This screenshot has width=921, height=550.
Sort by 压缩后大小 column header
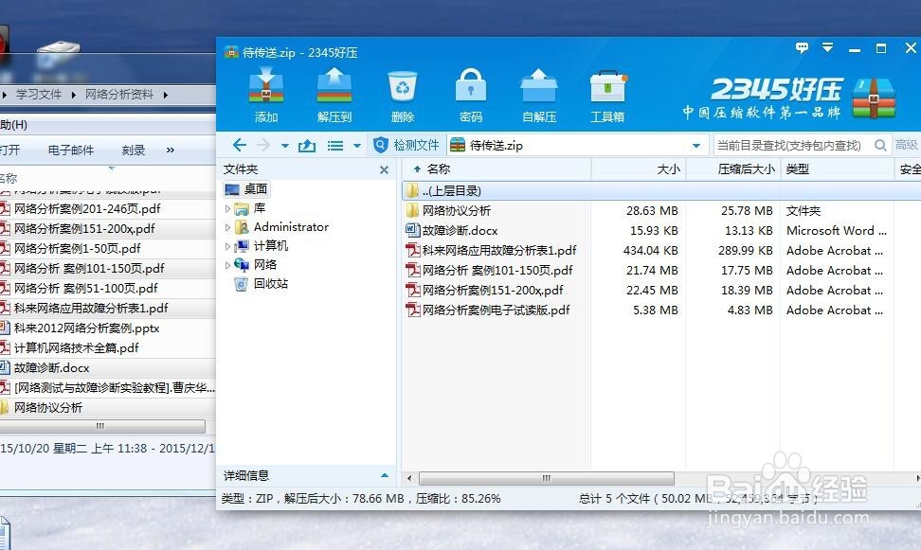[732, 169]
